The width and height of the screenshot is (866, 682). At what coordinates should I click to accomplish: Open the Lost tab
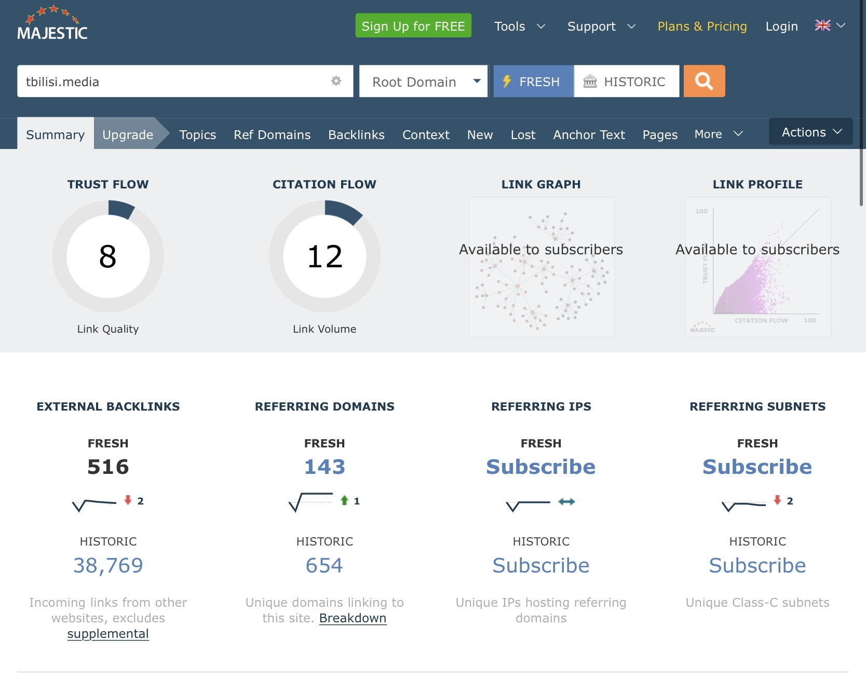tap(523, 134)
